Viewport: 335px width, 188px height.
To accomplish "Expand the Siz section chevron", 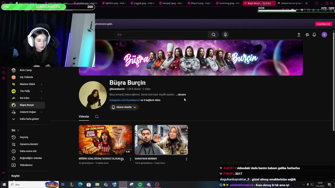I will tap(18, 130).
